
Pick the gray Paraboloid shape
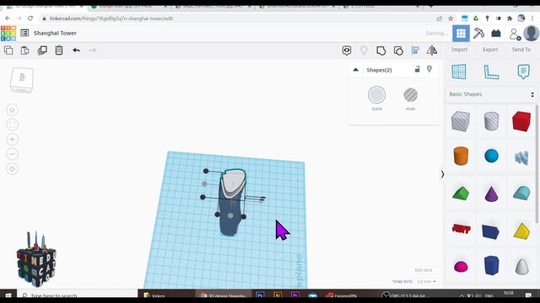pyautogui.click(x=521, y=266)
